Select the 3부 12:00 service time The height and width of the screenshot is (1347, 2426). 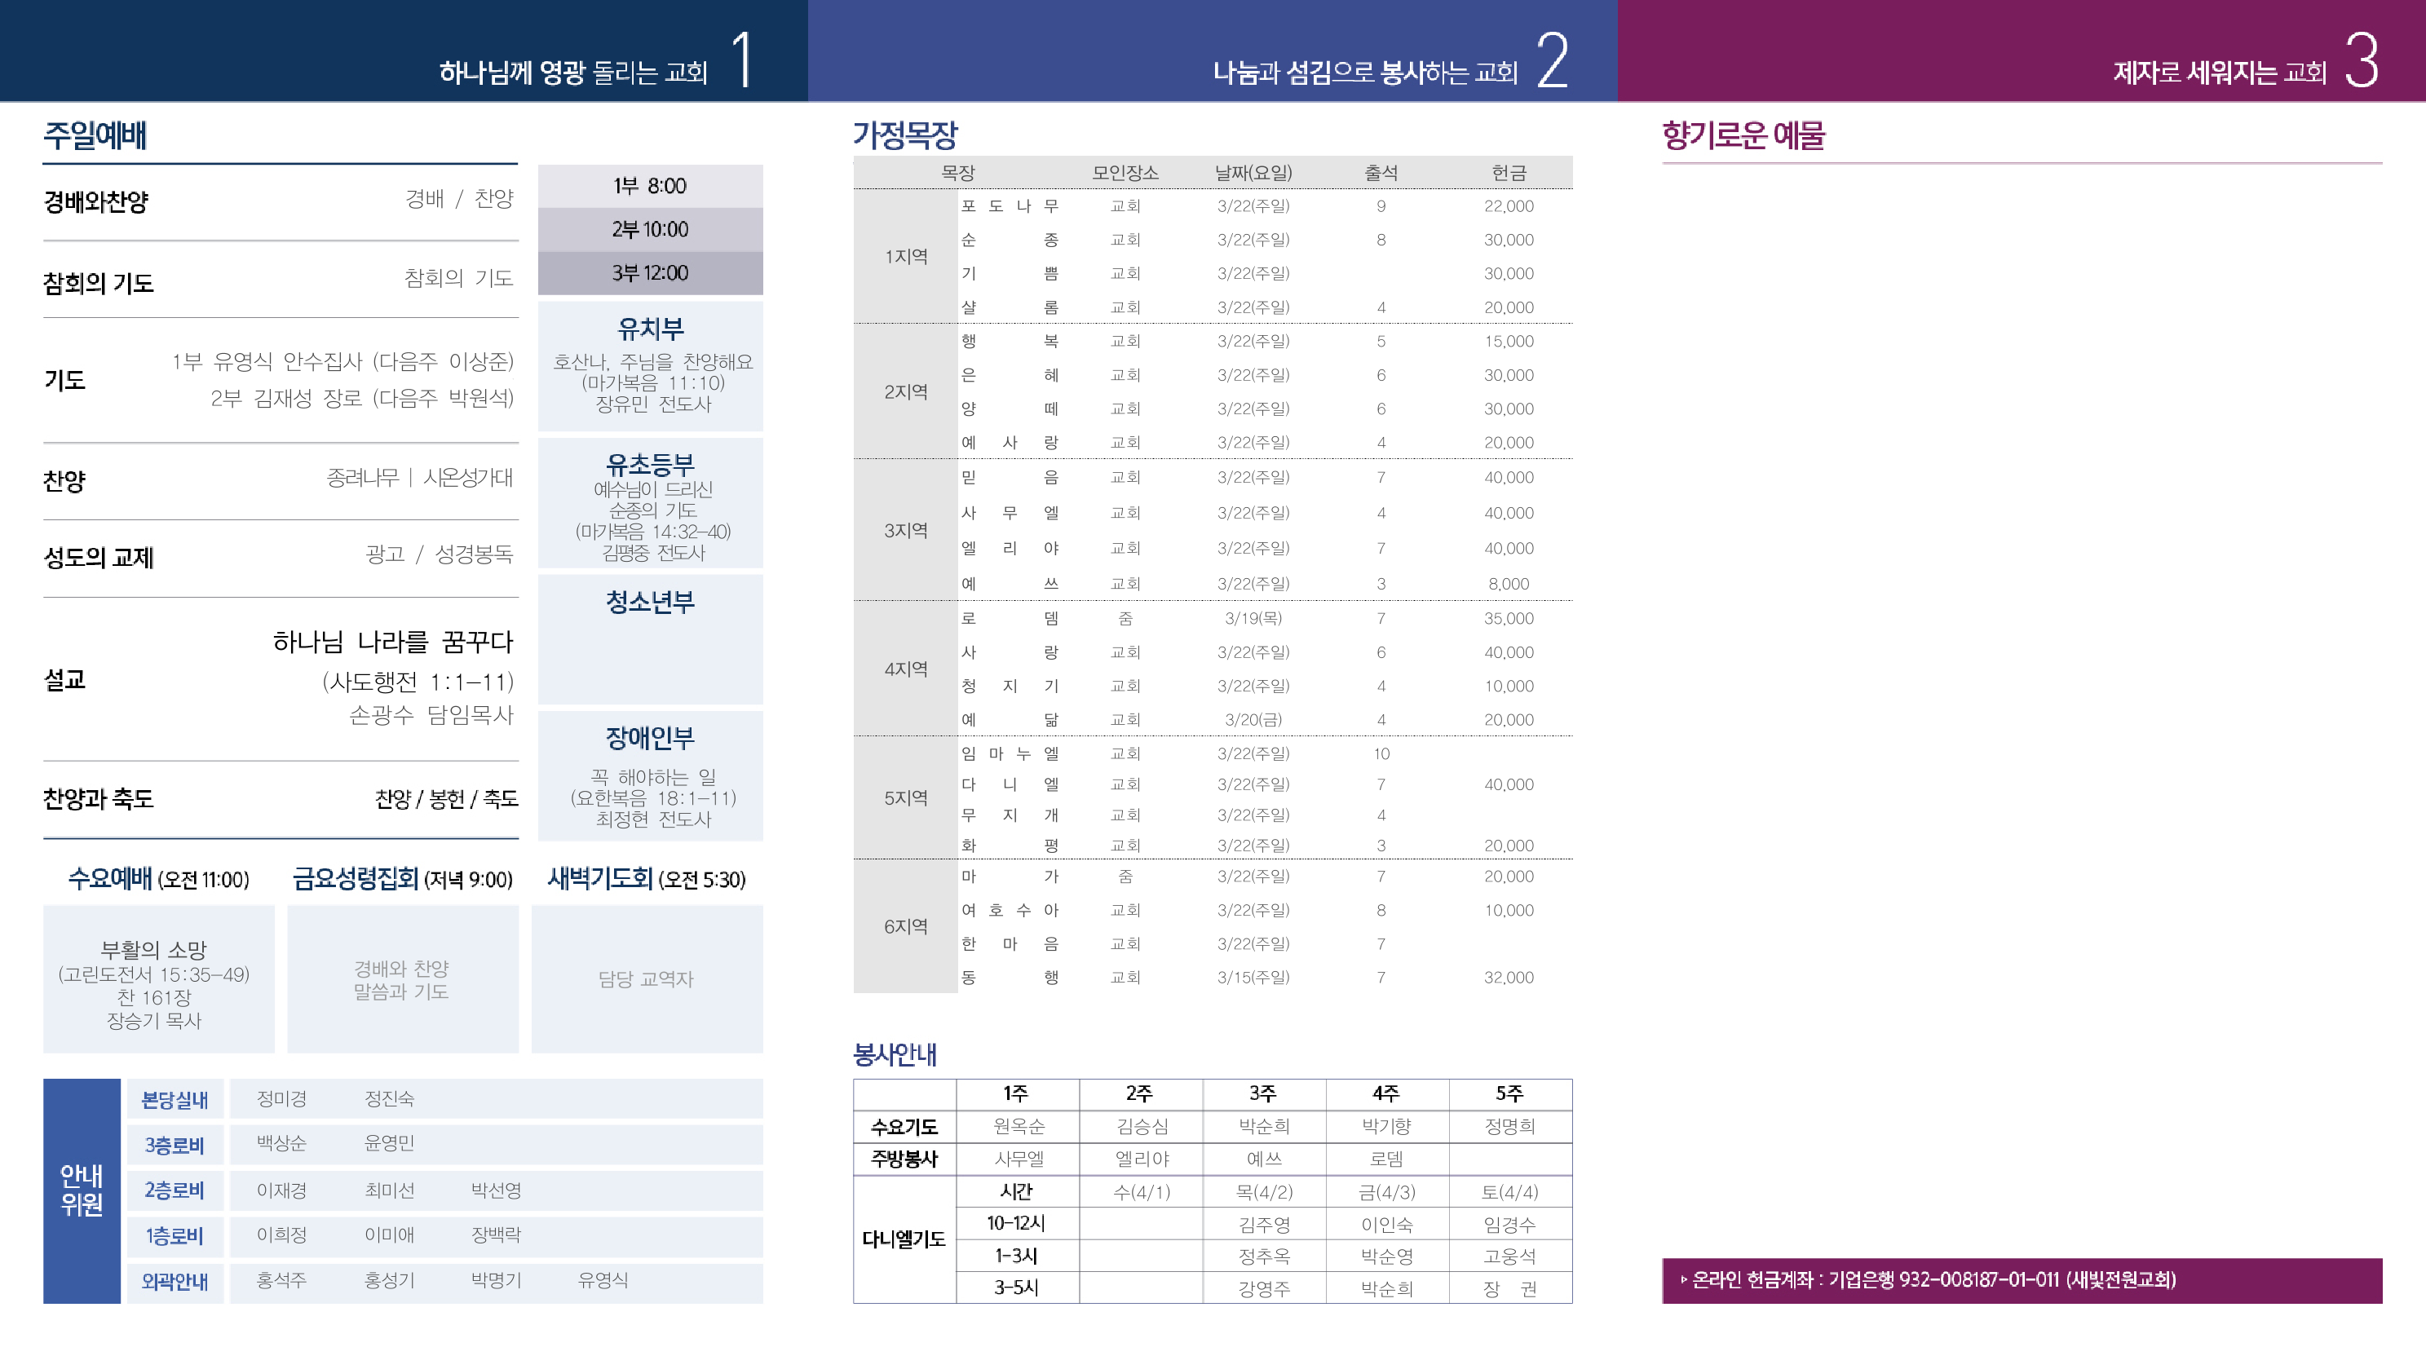(x=652, y=273)
